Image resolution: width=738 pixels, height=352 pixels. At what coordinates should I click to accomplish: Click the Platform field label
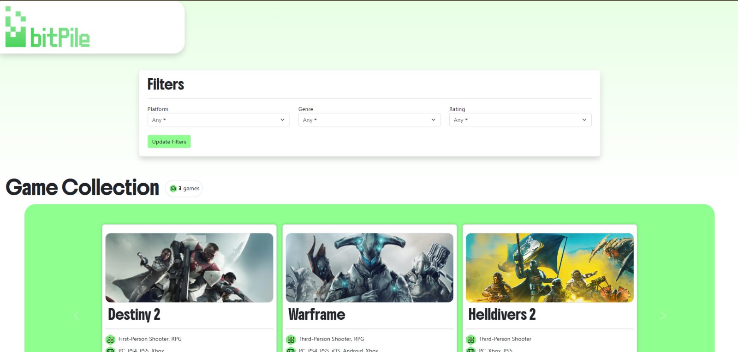158,109
